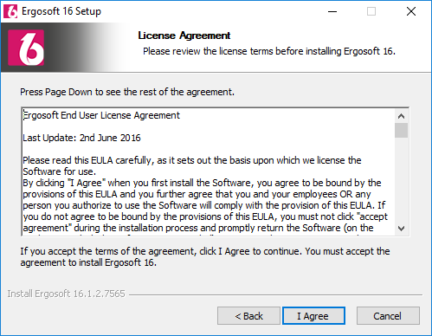Accept the license with I Agree
Viewport: 432px width, 336px height.
pyautogui.click(x=313, y=316)
